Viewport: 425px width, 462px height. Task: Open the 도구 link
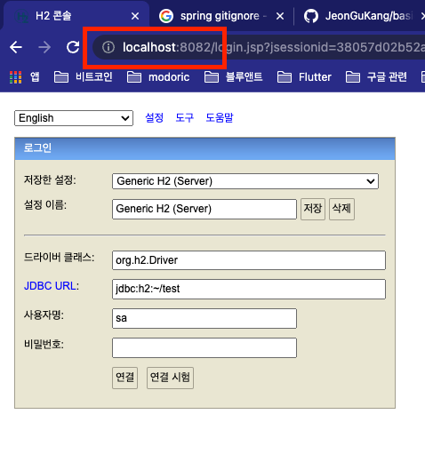point(184,117)
